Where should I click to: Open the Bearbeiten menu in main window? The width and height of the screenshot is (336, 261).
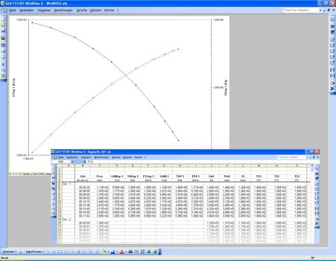[27, 10]
